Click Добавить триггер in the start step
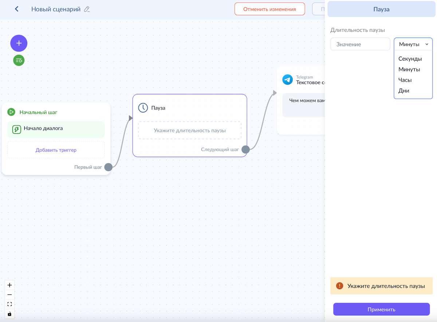Viewport: 437px width, 322px height. tap(56, 150)
